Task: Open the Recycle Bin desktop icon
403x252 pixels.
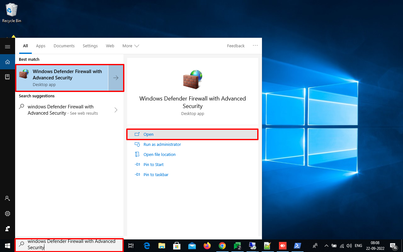Action: point(12,13)
